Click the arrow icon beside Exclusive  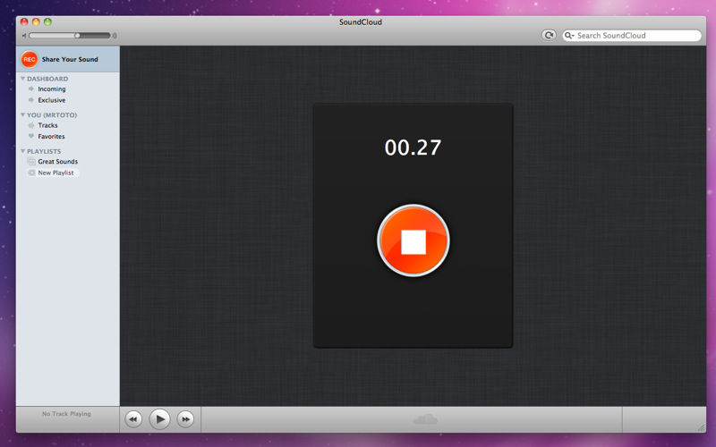(31, 100)
